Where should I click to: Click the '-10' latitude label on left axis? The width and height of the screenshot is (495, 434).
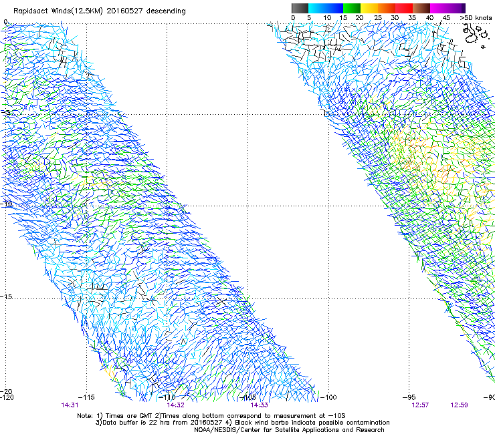pos(7,204)
